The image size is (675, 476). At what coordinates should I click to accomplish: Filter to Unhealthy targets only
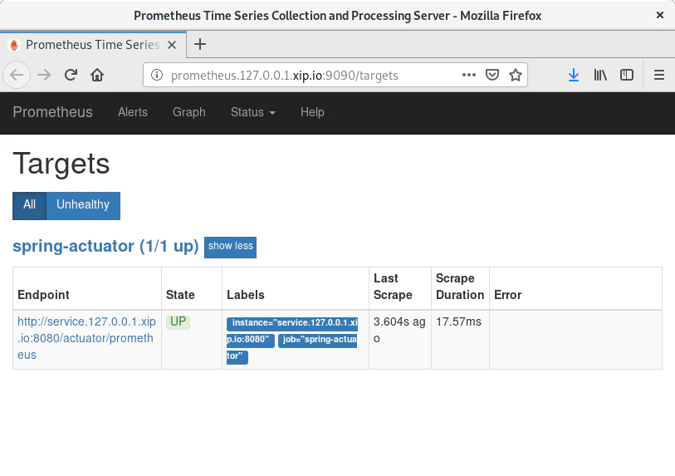click(83, 205)
